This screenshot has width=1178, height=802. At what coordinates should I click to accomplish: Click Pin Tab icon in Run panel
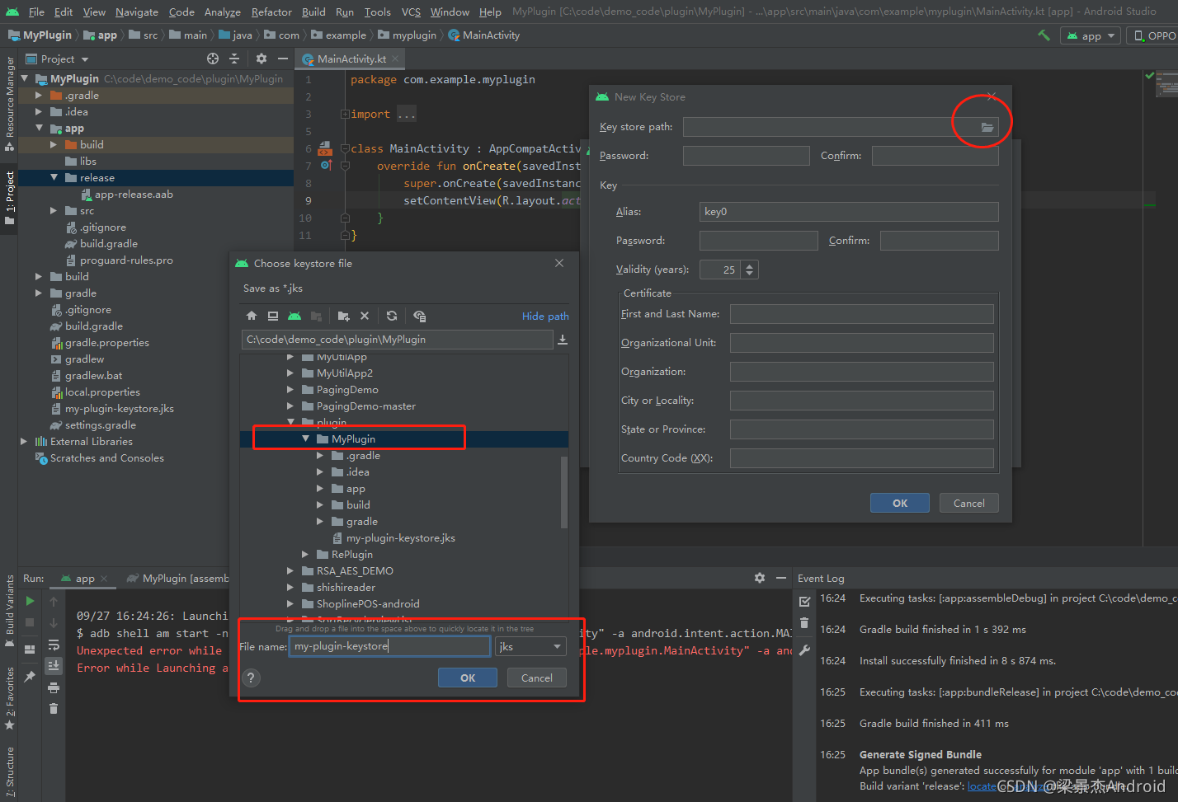coord(30,676)
